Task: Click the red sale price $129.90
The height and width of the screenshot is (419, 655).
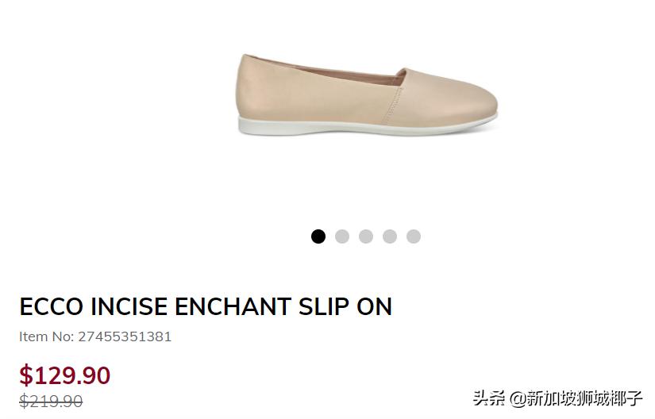Action: (x=65, y=375)
